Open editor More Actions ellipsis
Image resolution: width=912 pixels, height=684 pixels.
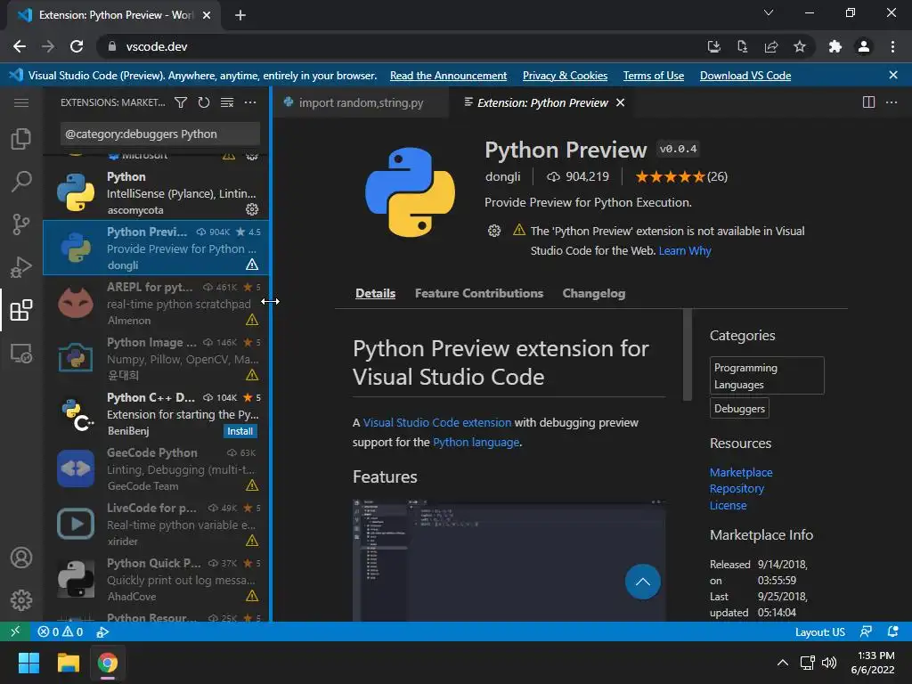891,102
